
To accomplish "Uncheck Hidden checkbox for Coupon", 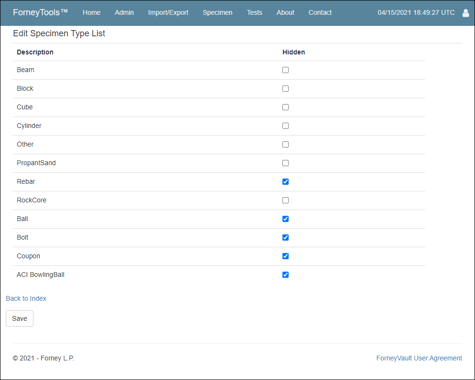I will 285,256.
